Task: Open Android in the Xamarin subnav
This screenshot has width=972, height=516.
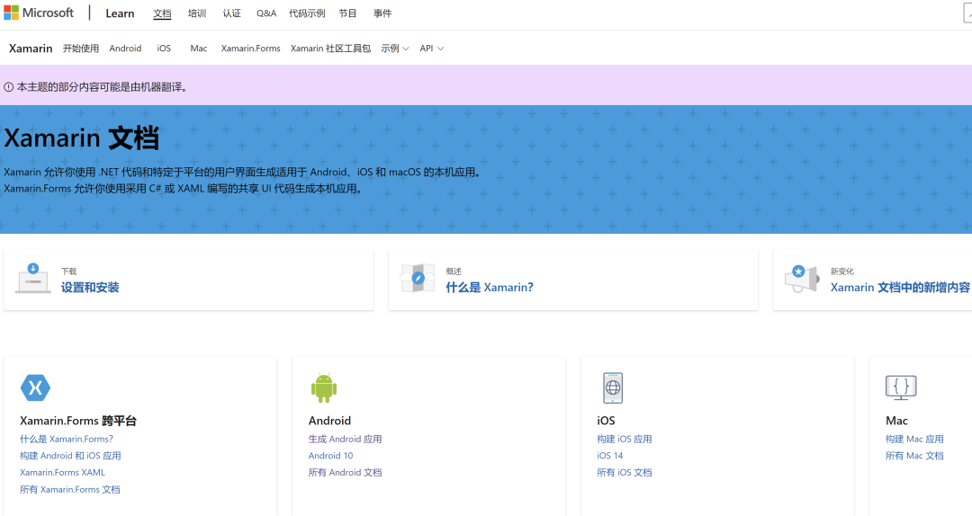Action: (x=125, y=49)
